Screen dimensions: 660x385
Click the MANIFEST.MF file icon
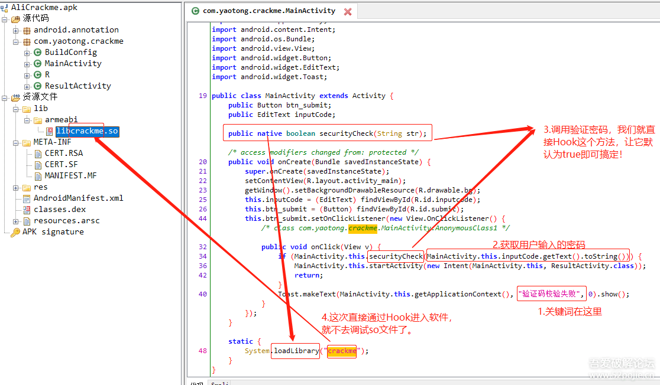click(x=38, y=176)
